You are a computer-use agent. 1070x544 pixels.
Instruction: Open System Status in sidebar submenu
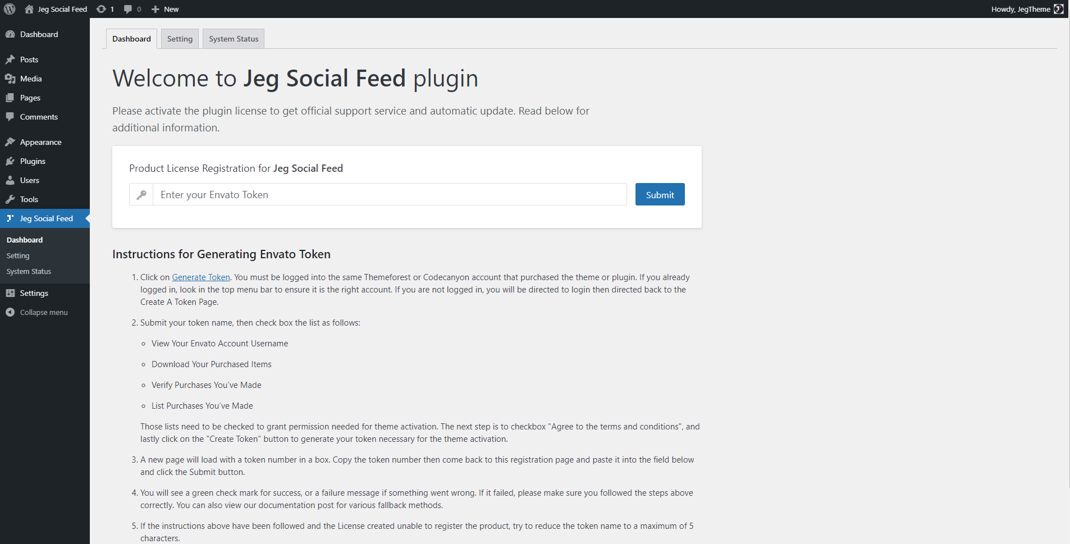[29, 271]
